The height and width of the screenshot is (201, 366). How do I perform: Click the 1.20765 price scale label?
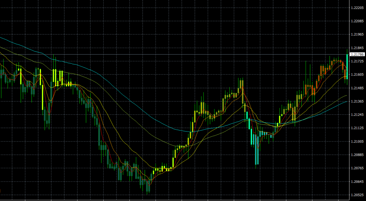click(357, 168)
